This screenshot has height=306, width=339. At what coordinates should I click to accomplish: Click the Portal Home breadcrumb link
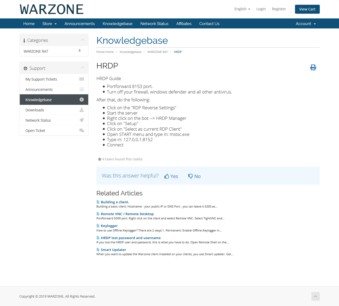click(x=105, y=52)
